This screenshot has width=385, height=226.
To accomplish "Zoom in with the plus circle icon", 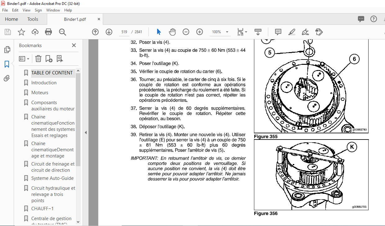I will click(199, 32).
